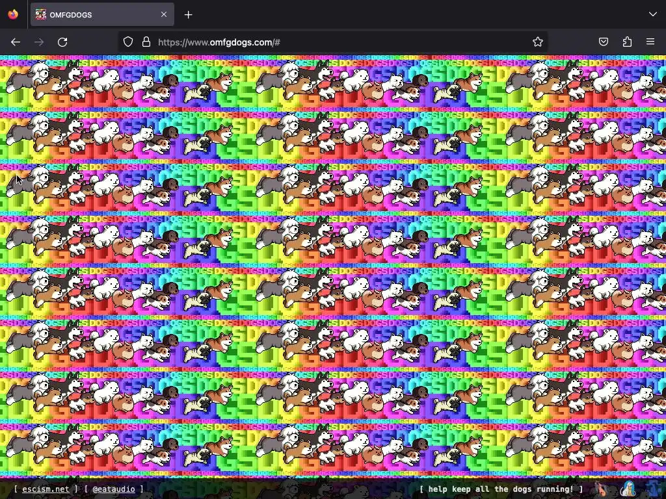The width and height of the screenshot is (666, 499).
Task: Open the escism.net link
Action: (46, 489)
